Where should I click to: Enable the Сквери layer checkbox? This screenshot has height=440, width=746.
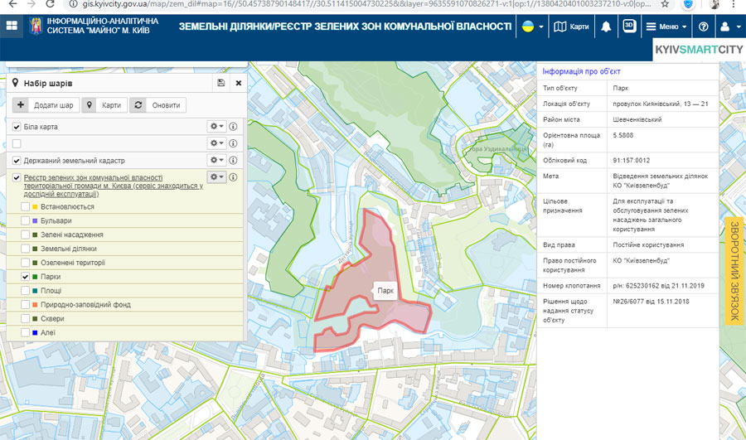[x=25, y=319]
